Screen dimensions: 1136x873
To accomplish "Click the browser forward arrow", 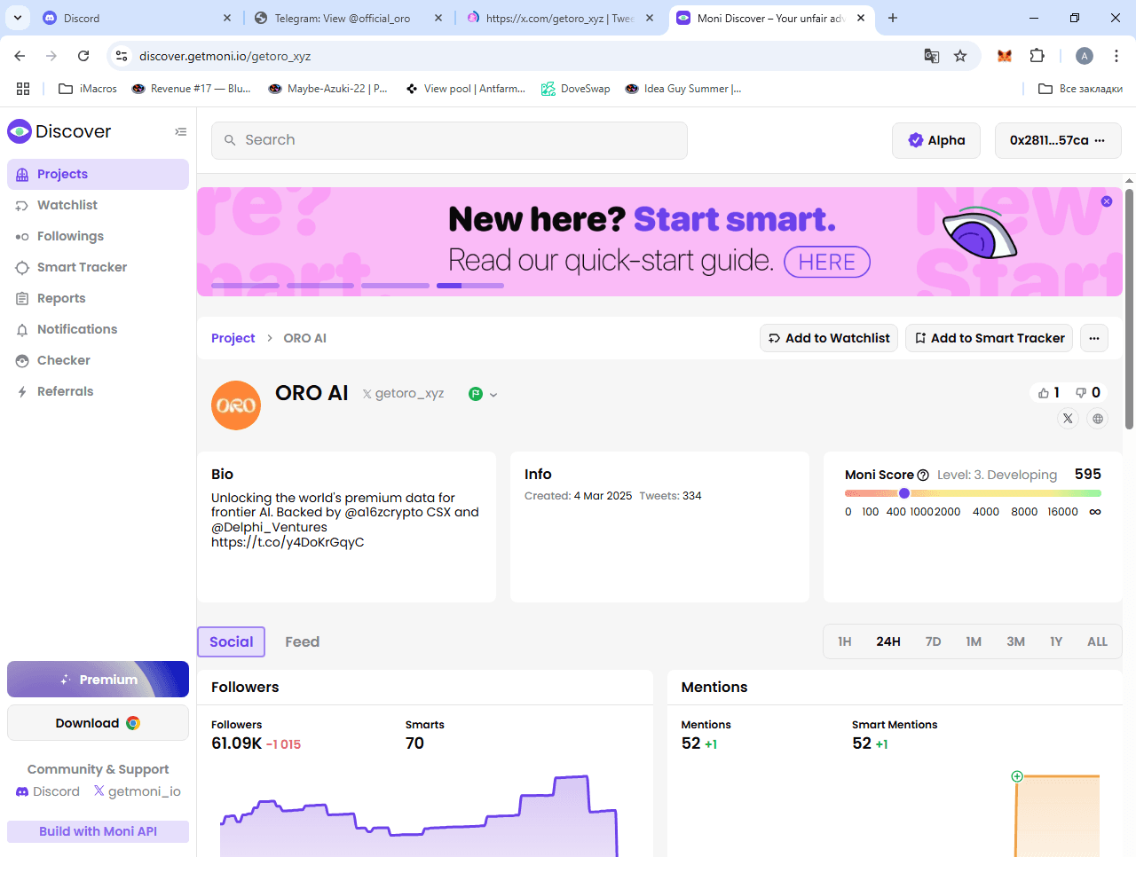I will 51,56.
